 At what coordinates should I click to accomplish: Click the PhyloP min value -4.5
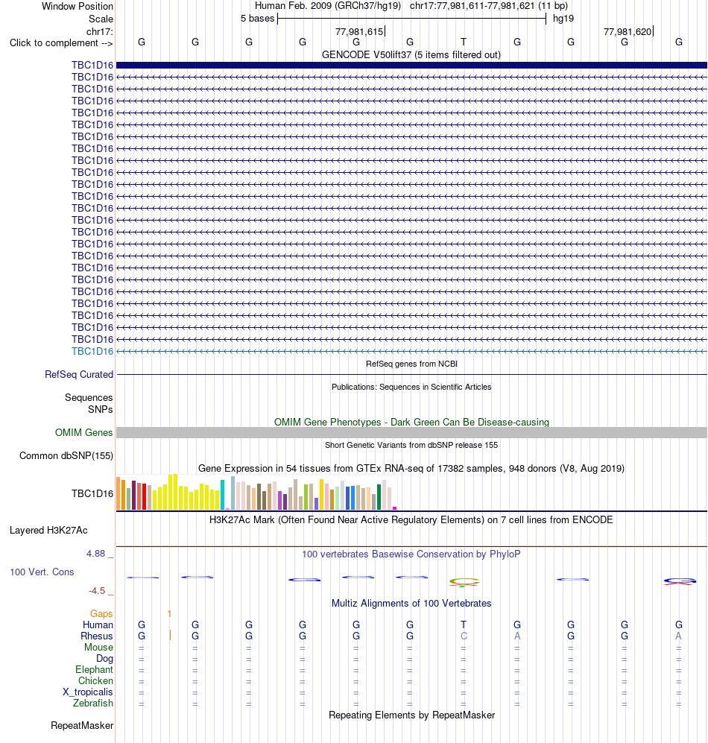(97, 591)
